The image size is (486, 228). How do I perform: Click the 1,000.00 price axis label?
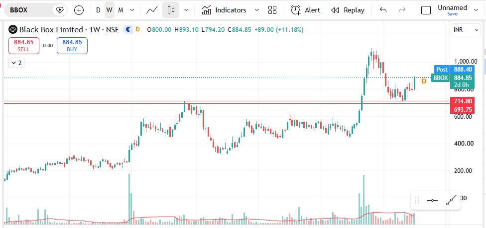(466, 61)
